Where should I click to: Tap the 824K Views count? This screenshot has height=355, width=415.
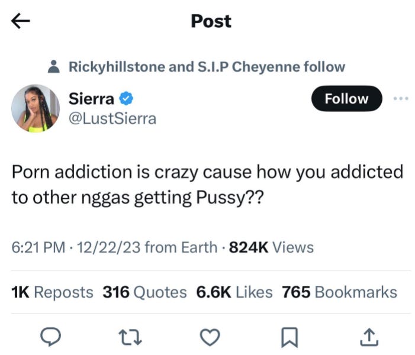[271, 247]
